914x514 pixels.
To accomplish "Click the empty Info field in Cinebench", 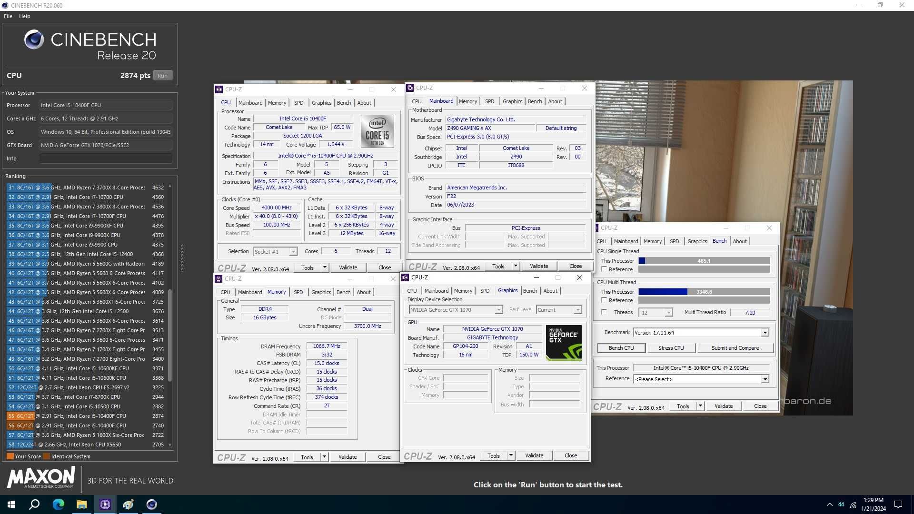I will click(105, 158).
